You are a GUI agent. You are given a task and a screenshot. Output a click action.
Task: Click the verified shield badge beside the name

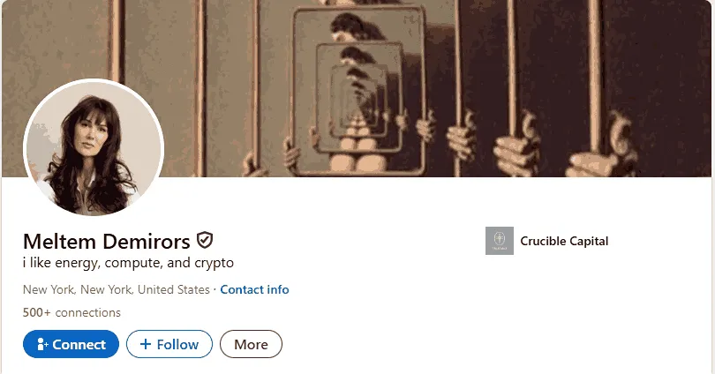205,240
